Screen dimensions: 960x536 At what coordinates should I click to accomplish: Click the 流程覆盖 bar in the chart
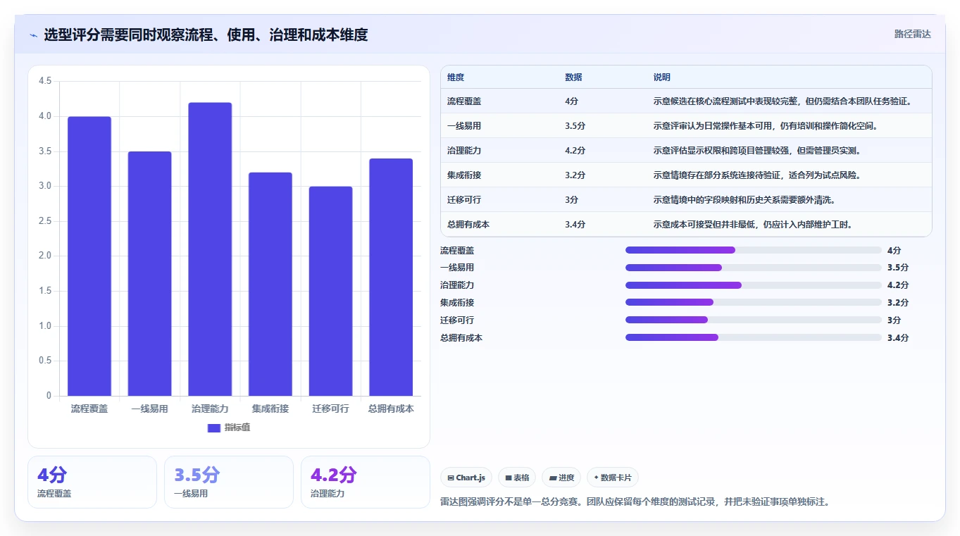(x=89, y=256)
